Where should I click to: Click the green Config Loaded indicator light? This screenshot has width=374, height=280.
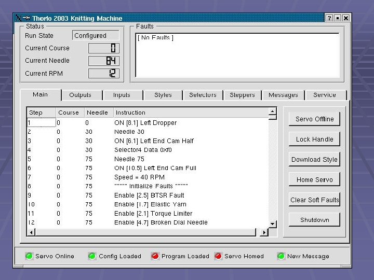pyautogui.click(x=92, y=256)
